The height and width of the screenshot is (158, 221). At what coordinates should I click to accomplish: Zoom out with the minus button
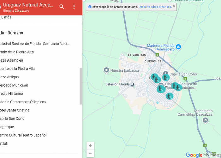click(x=90, y=153)
